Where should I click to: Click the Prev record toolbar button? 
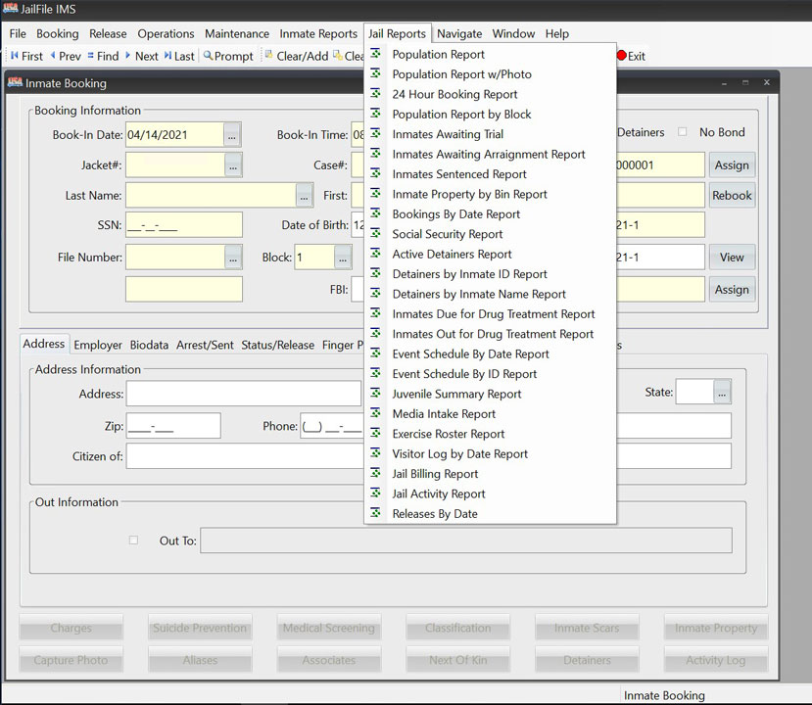[66, 56]
